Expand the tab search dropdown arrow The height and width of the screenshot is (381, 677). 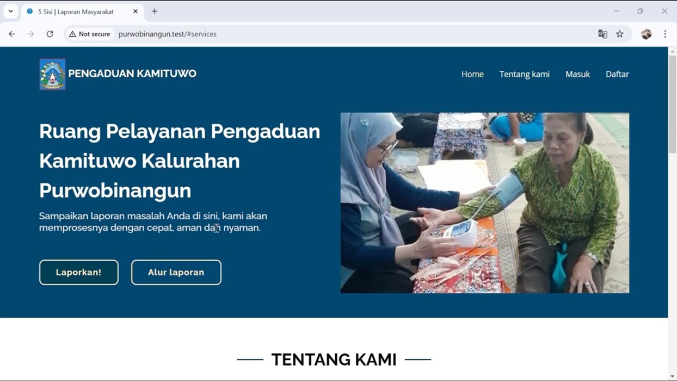click(x=11, y=11)
